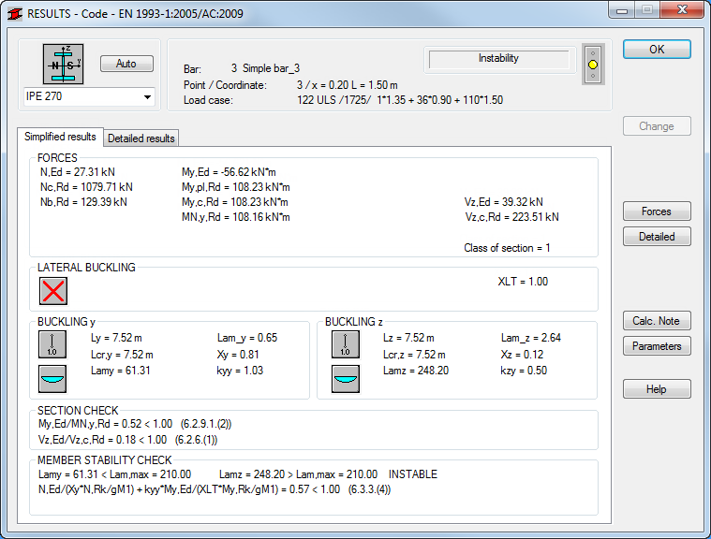Click the Help button
Screen dimensions: 711x539
coord(657,389)
